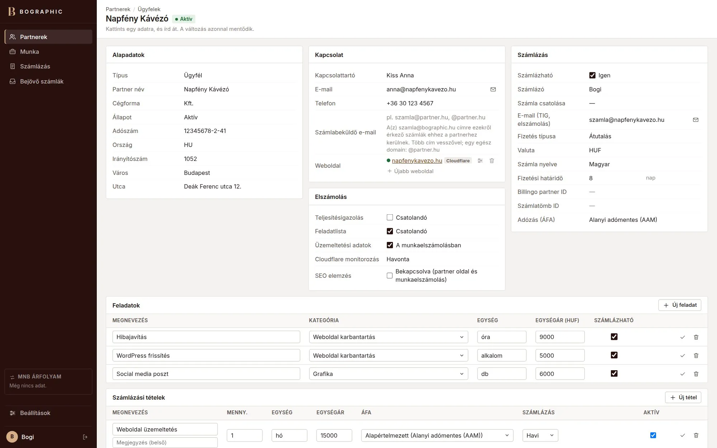Open Bejövő számlák in sidebar
Viewport: 717px width, 448px height.
click(48, 81)
